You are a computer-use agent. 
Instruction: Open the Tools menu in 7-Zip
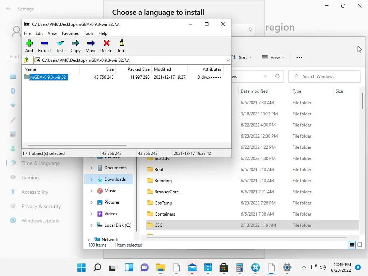88,33
